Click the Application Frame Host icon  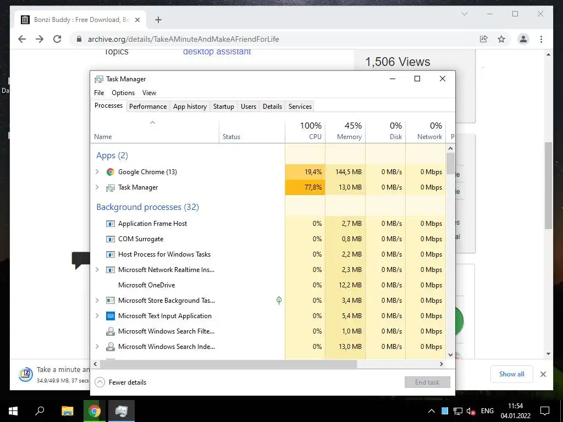point(110,224)
